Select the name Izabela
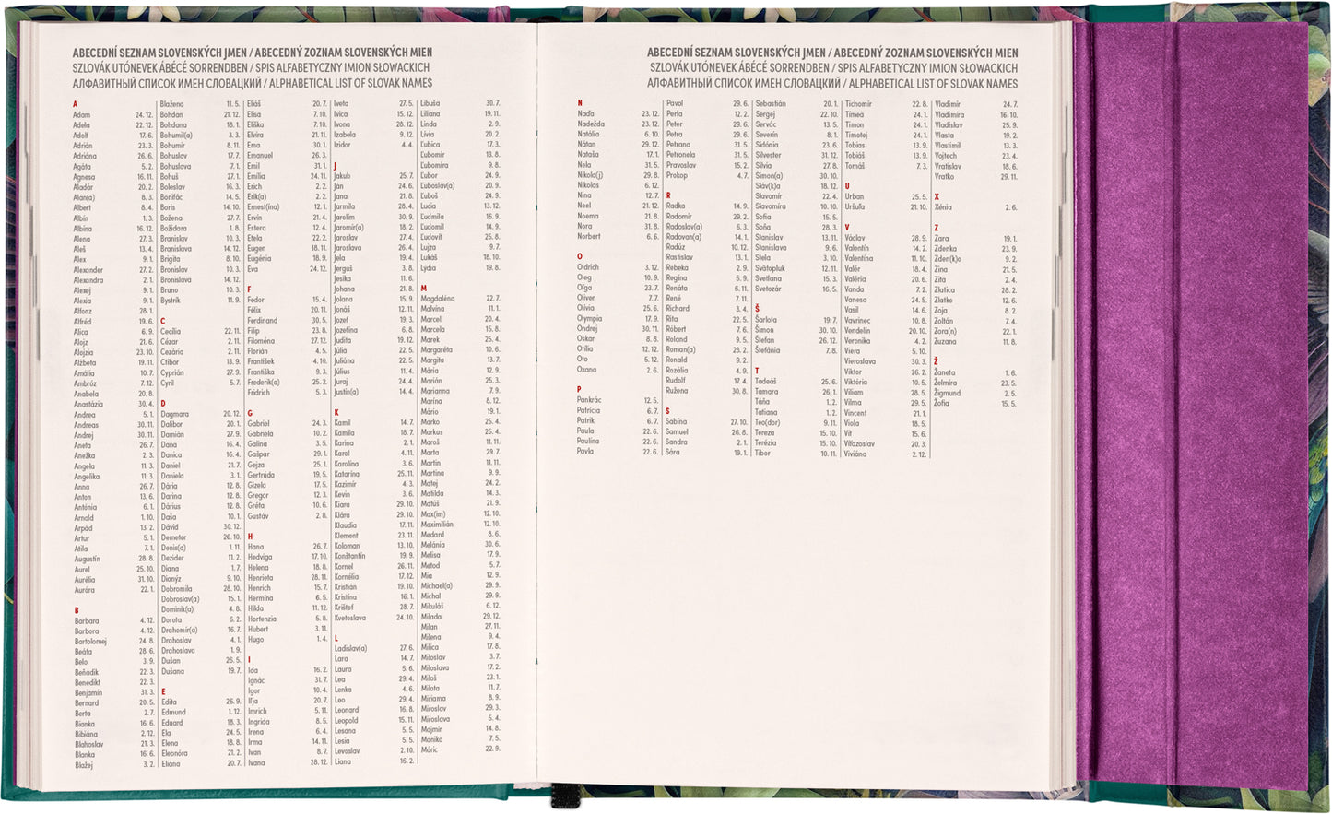Viewport: 1332px width, 814px height. click(345, 135)
